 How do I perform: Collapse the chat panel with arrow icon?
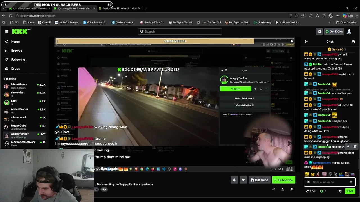click(x=306, y=42)
